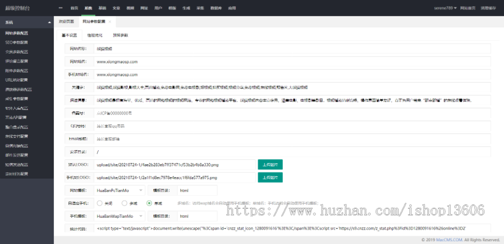The height and width of the screenshot is (244, 504).
Task: Open the MacCMS.COM footer link
Action: coord(449,240)
